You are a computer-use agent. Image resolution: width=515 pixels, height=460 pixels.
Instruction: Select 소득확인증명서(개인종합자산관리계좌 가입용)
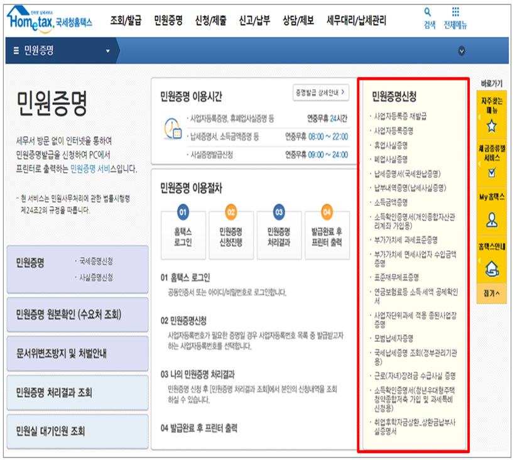click(415, 221)
